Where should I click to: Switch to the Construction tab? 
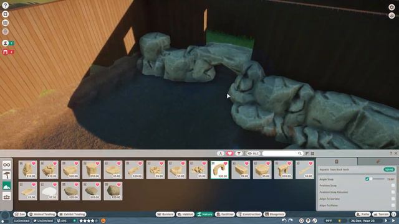tap(249, 214)
